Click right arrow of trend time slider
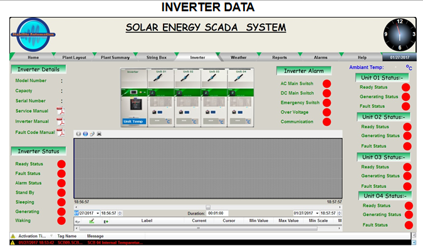The width and height of the screenshot is (423, 248). [340, 207]
